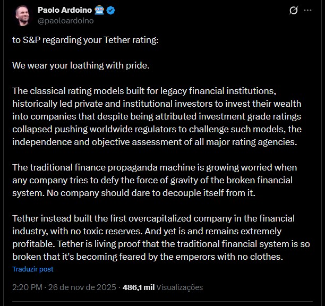Click the phrase "force of gravity"
The image size is (325, 306).
point(172,180)
